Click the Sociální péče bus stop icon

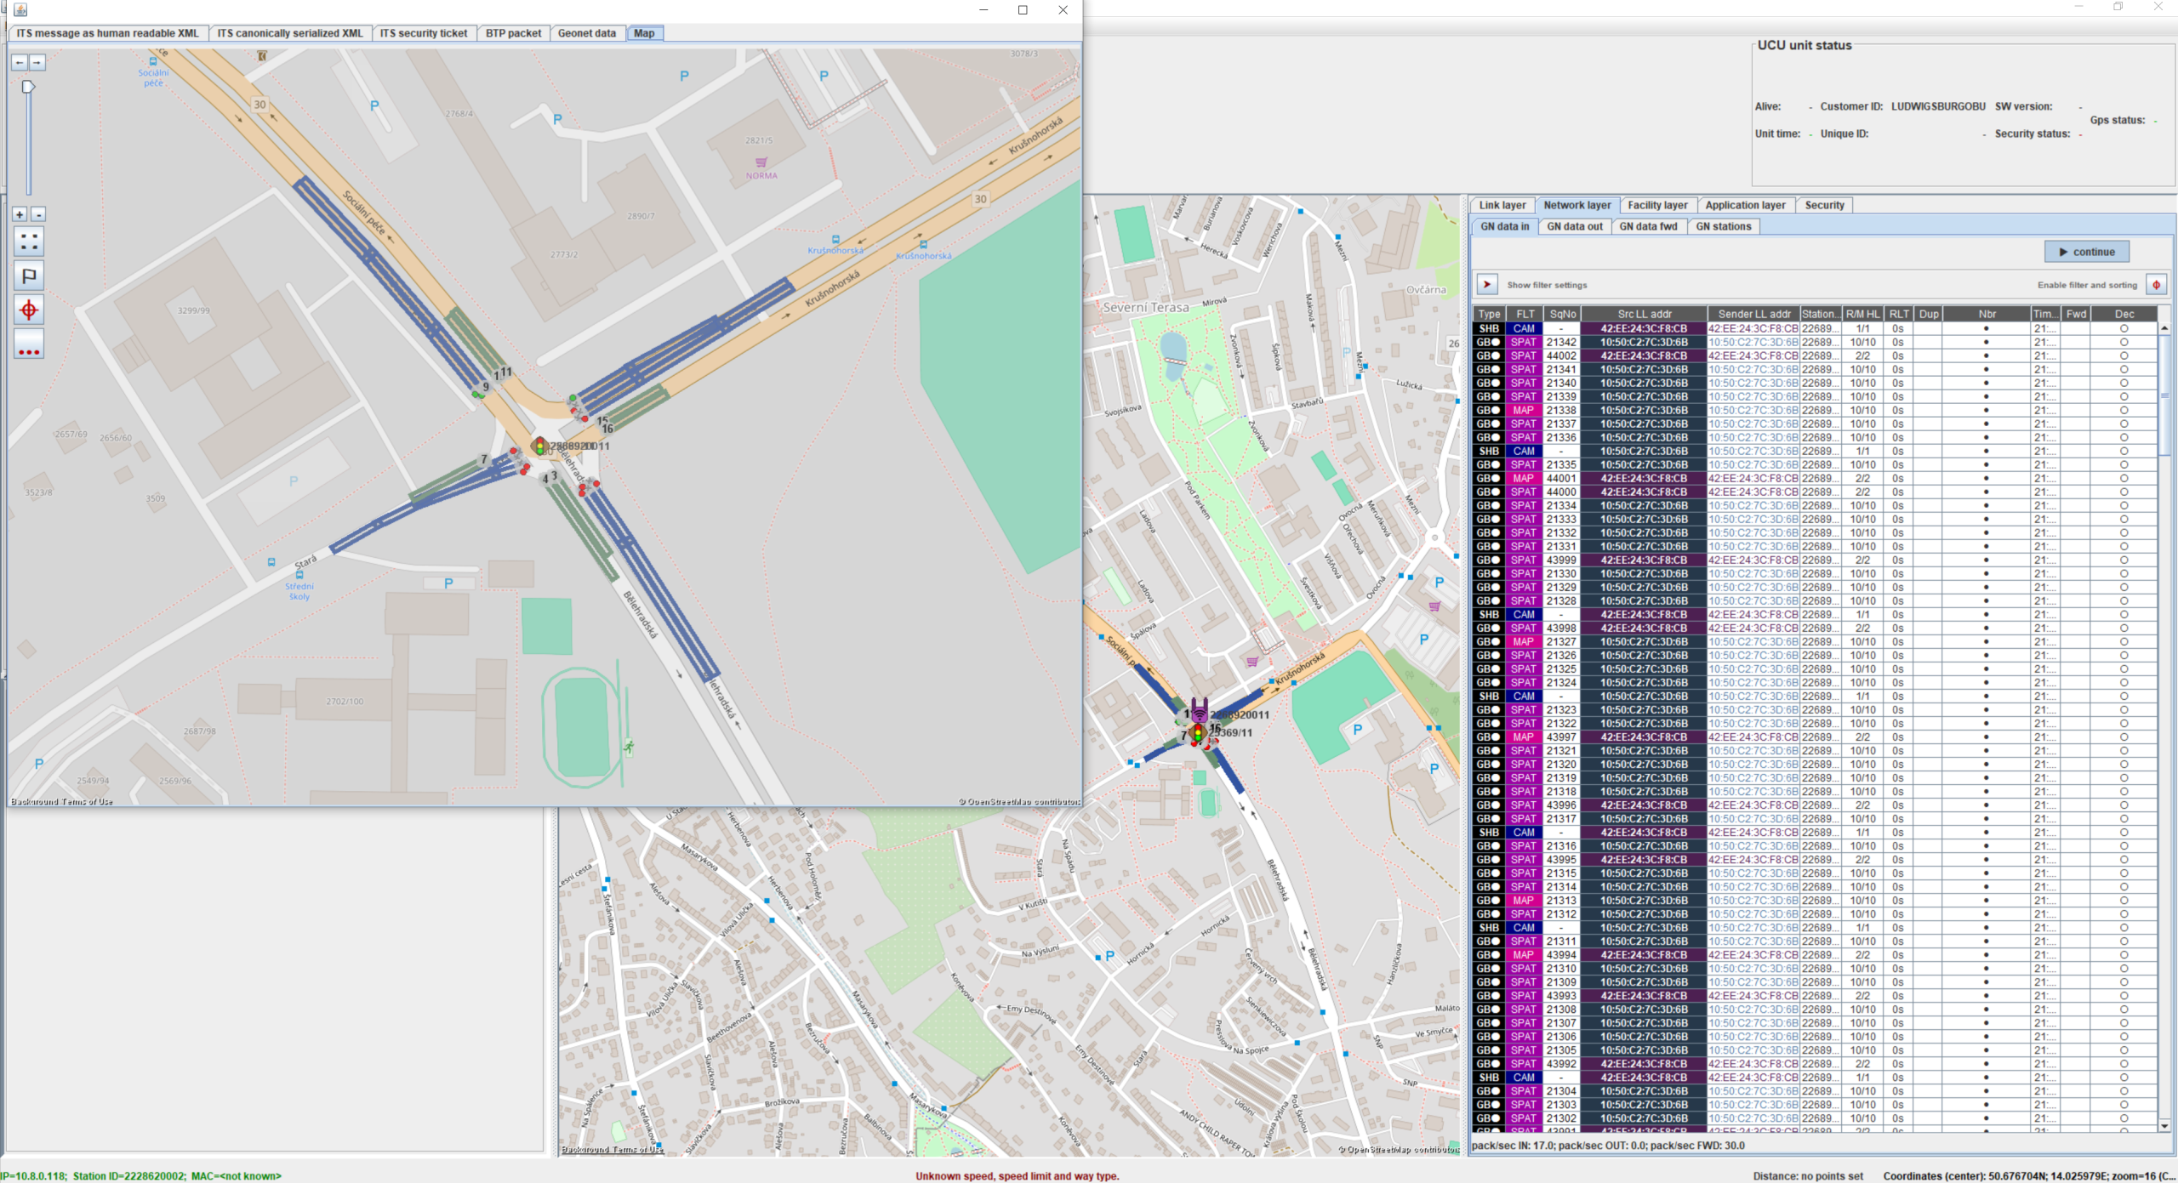tap(153, 61)
